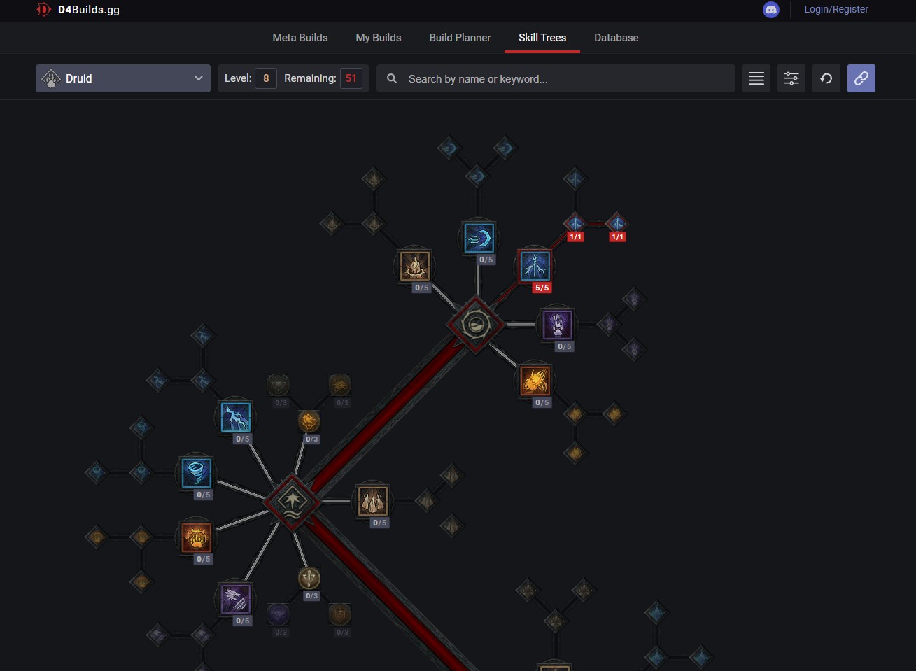
Task: Open the filter sliders settings button
Action: [791, 78]
